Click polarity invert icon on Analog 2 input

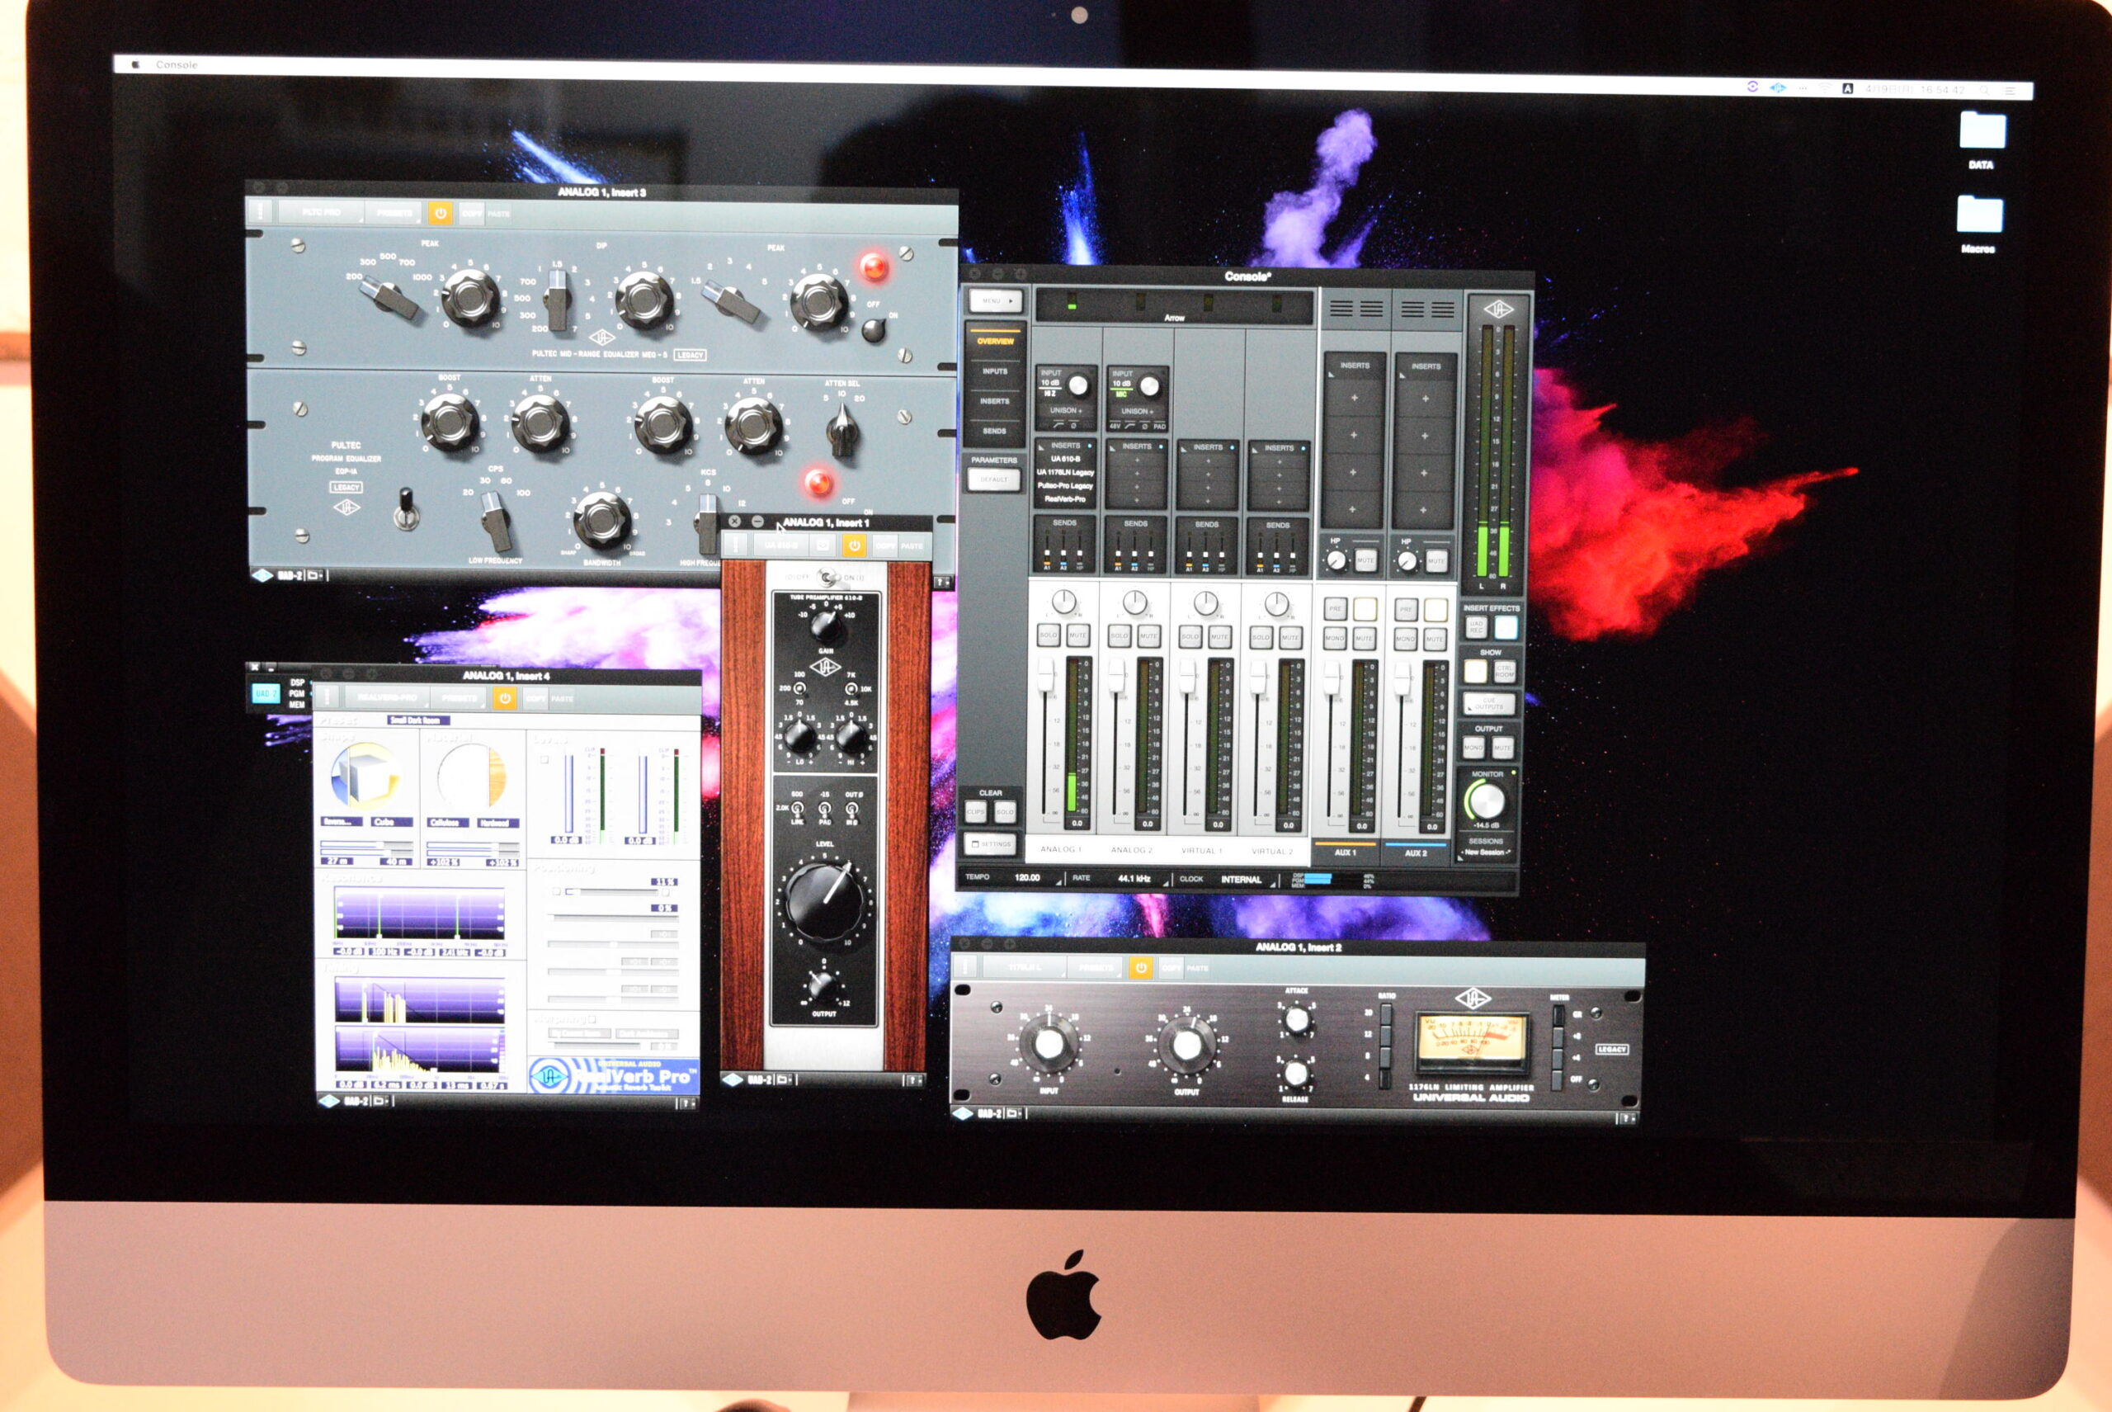tap(1145, 426)
